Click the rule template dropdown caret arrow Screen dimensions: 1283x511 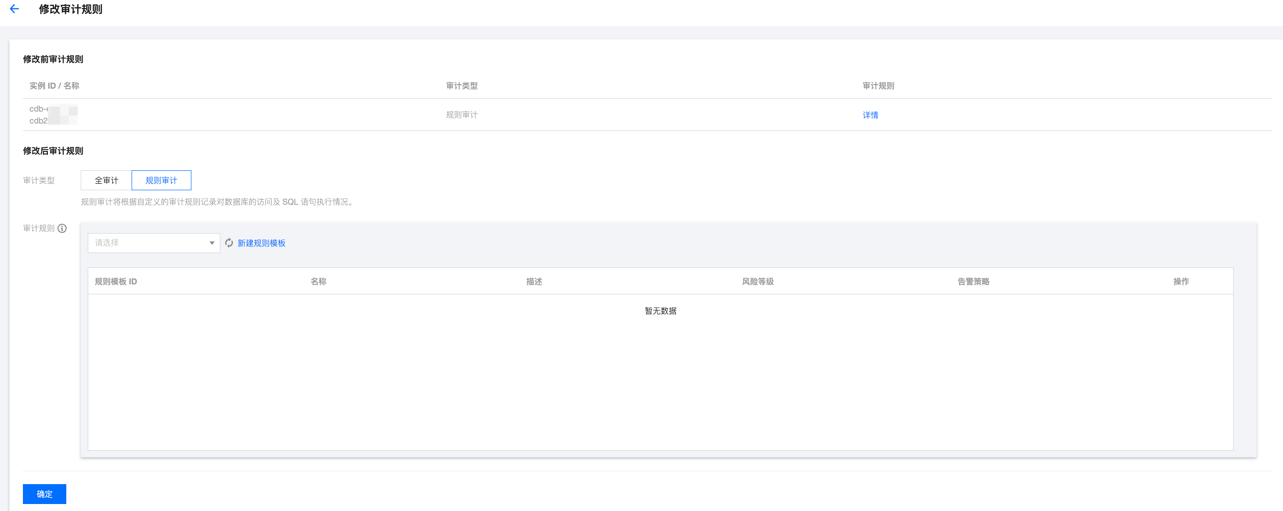point(212,243)
